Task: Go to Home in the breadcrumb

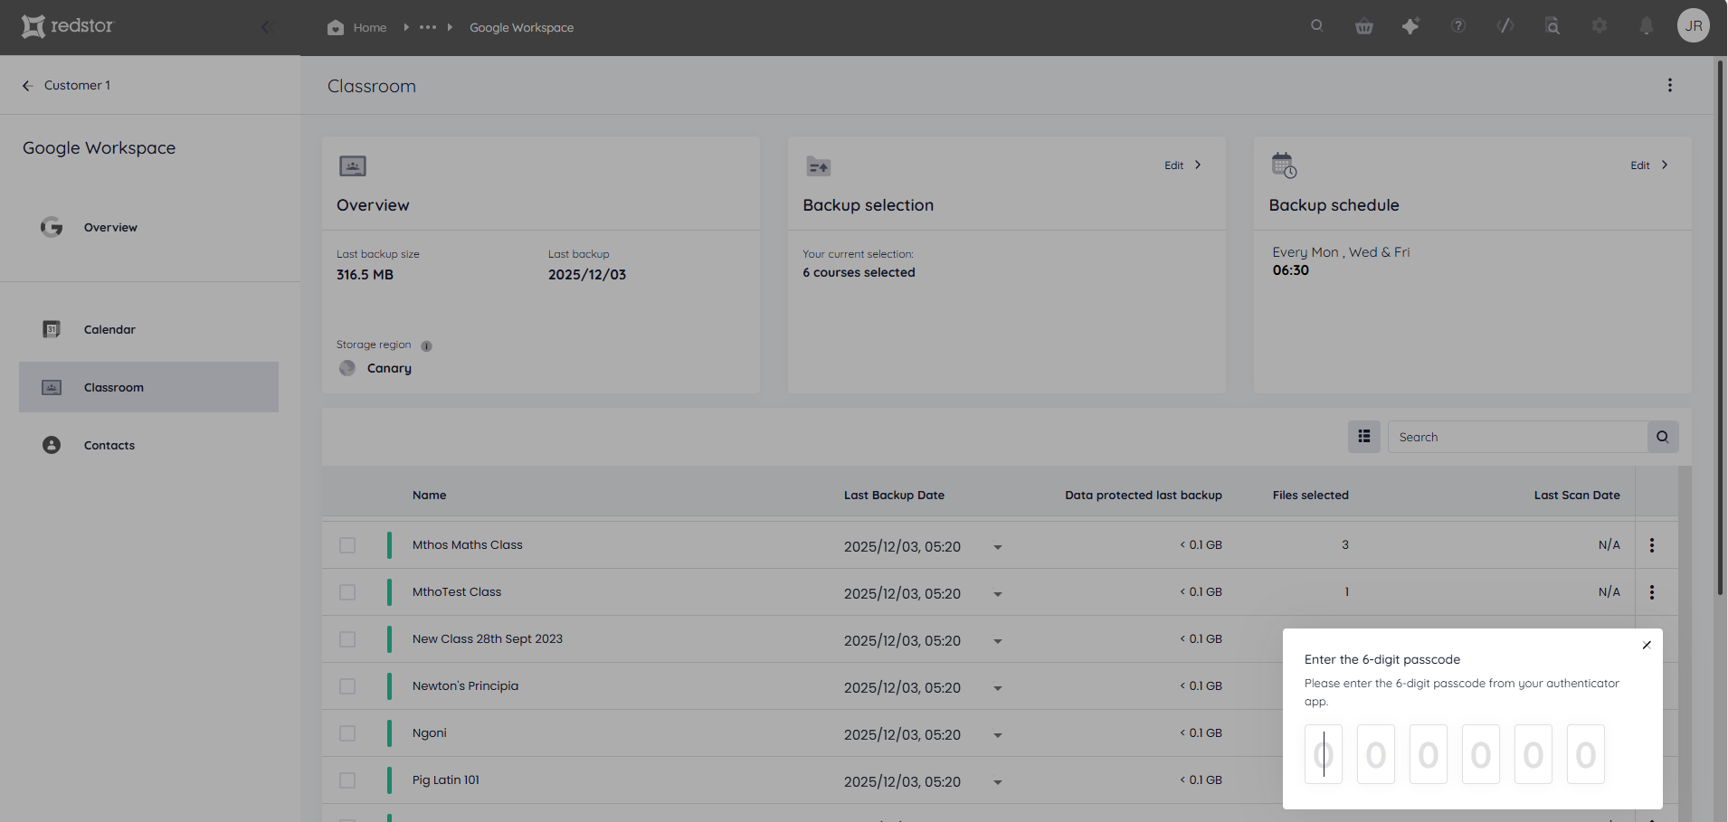Action: click(x=357, y=27)
